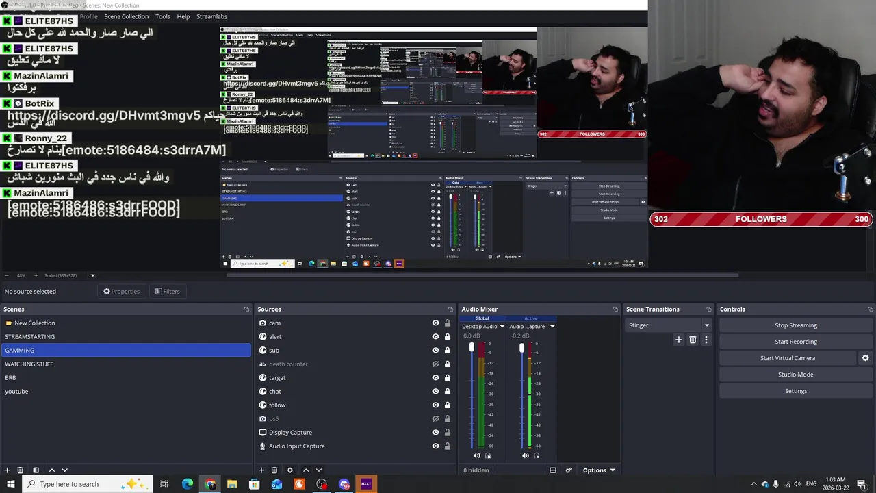Add a scene transition with plus
This screenshot has height=493, width=876.
(679, 340)
